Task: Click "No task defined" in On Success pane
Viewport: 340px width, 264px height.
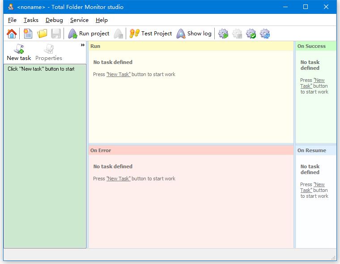Action: point(310,65)
